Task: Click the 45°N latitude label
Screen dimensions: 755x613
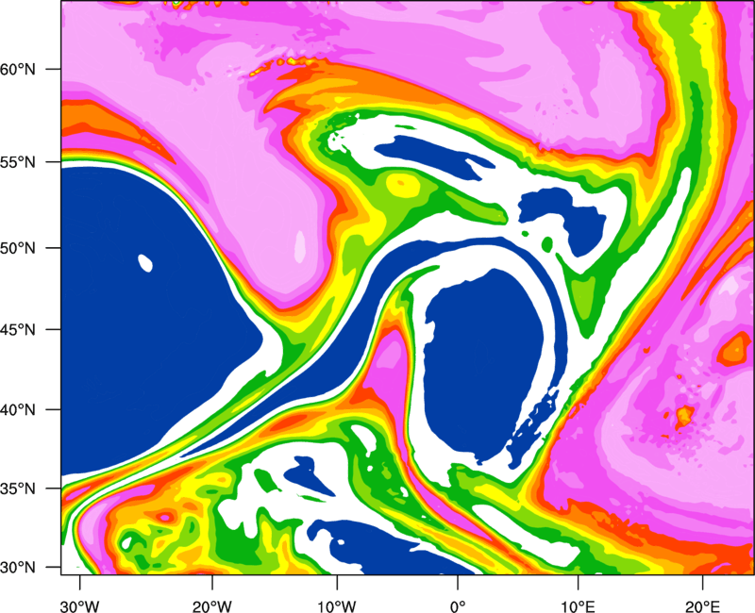Action: click(x=18, y=329)
